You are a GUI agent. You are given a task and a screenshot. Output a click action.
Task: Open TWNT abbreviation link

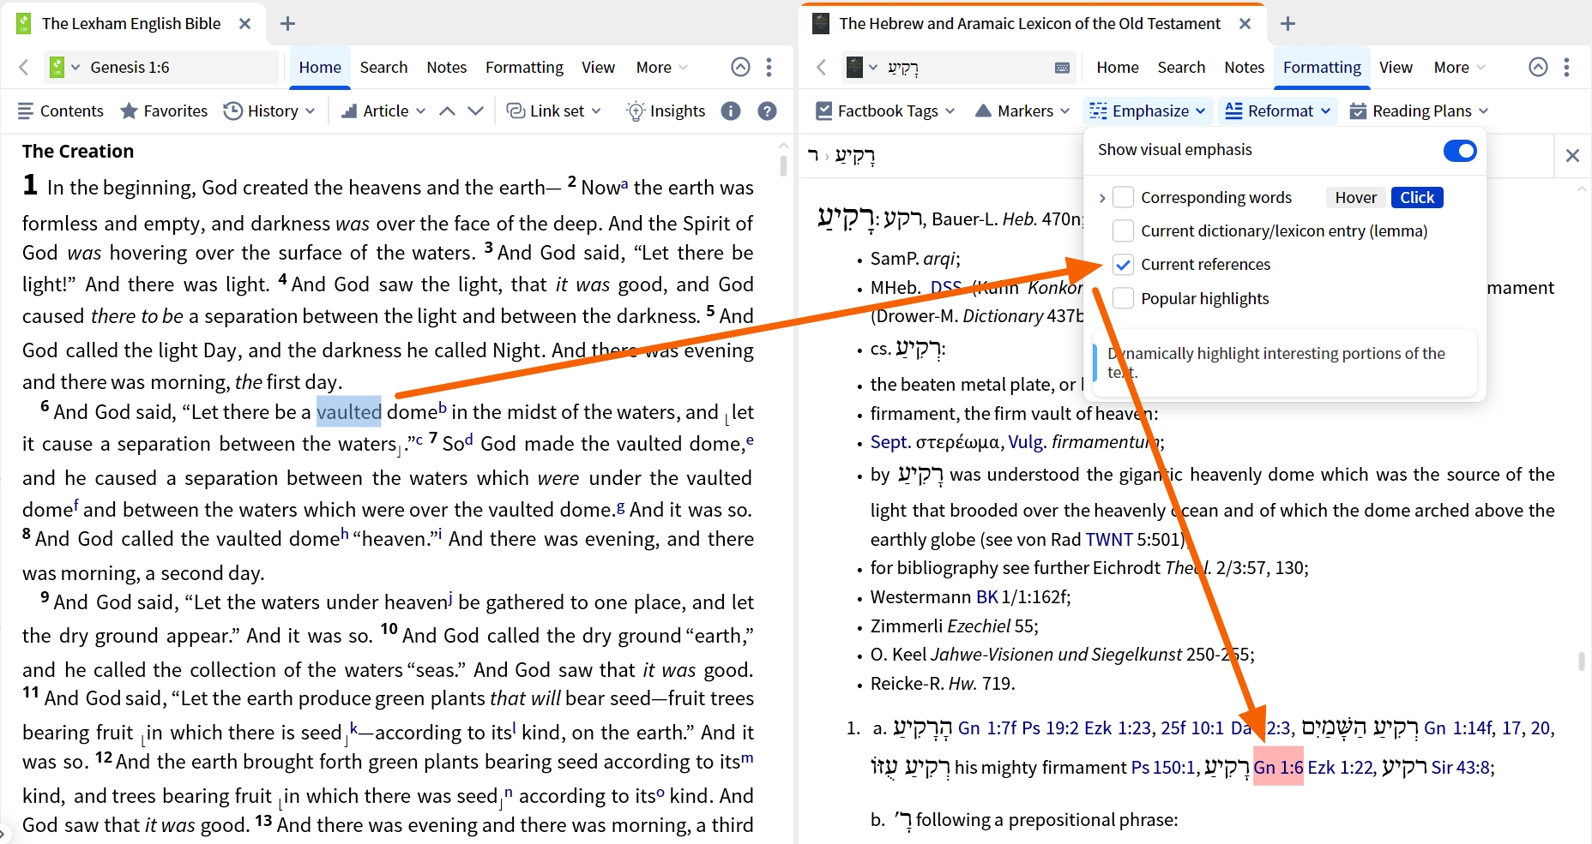[x=1110, y=539]
